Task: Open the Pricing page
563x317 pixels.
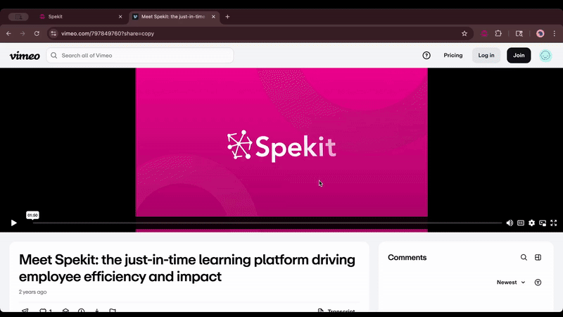Action: (x=453, y=56)
